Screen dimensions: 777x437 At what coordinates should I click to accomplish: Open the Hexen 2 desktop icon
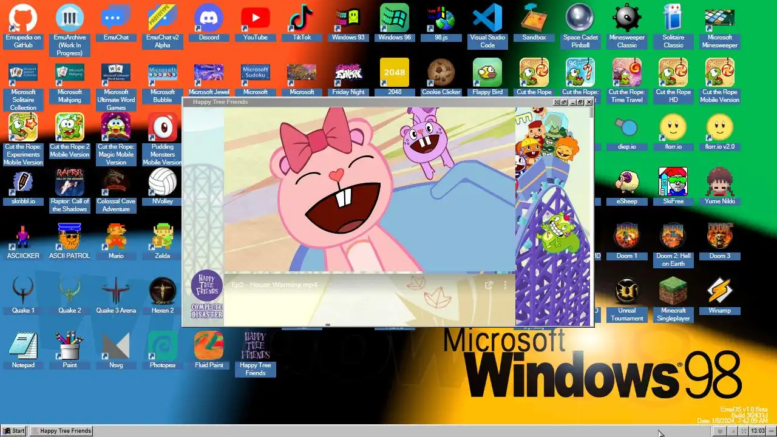(163, 296)
